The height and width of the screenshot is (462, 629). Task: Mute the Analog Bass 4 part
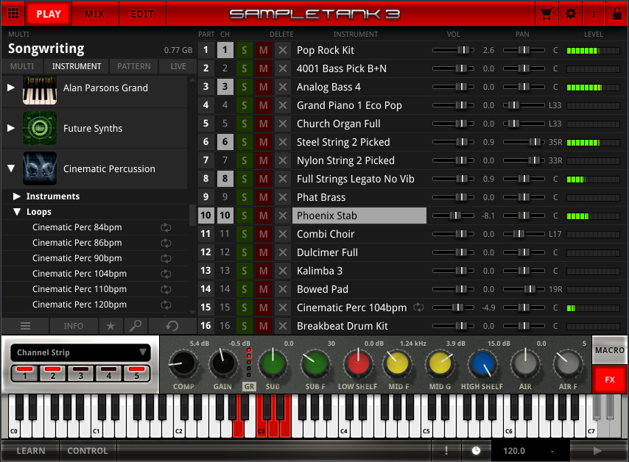pos(263,87)
